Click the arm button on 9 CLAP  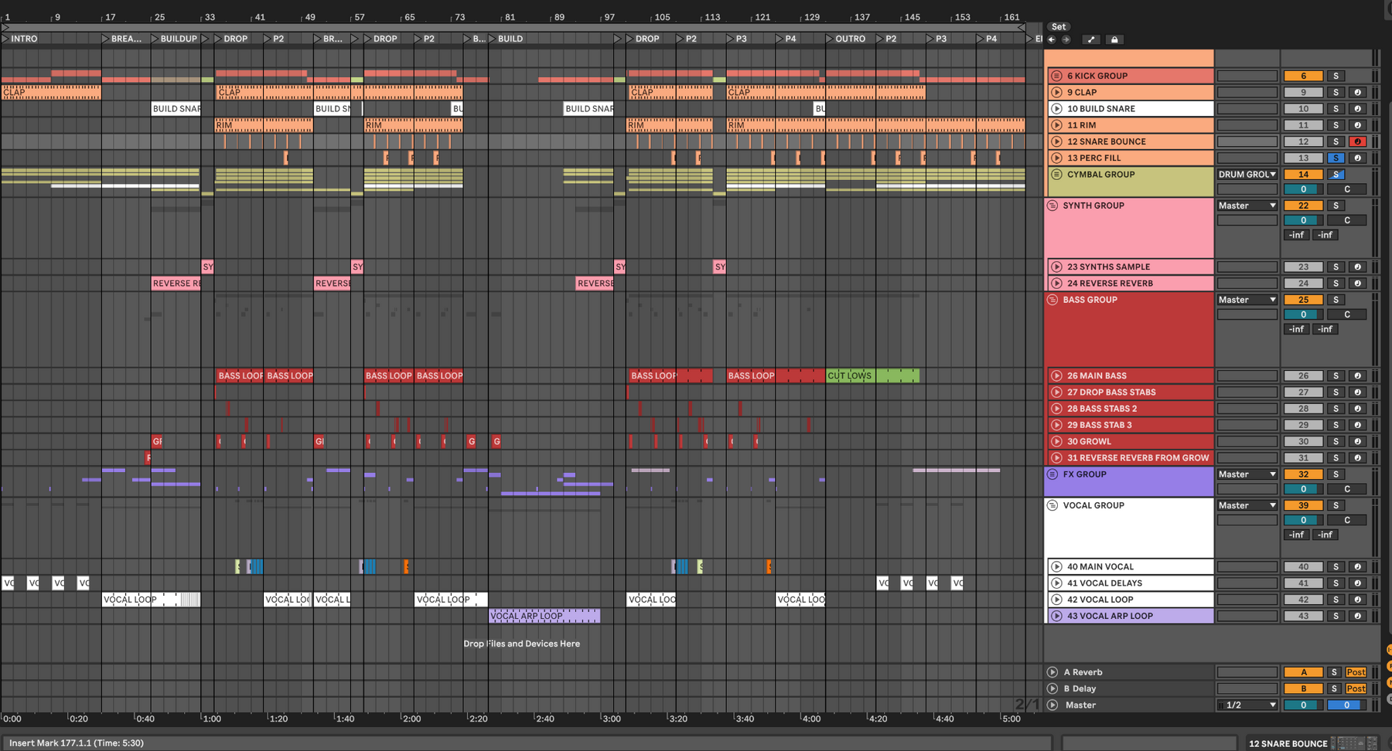coord(1357,92)
